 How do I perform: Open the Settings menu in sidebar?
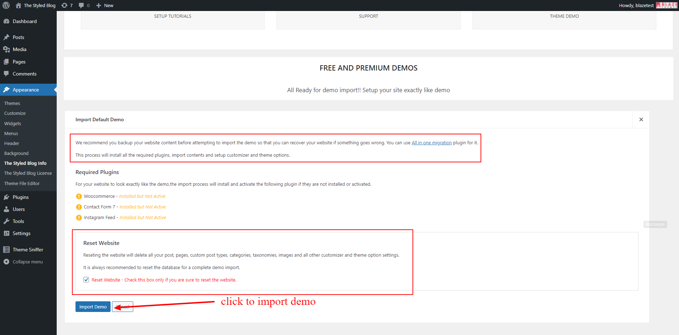click(x=21, y=233)
